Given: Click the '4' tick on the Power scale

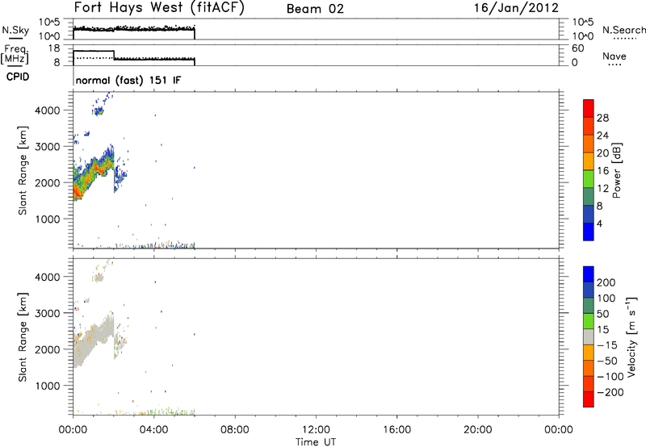Looking at the screenshot, I should tap(599, 224).
